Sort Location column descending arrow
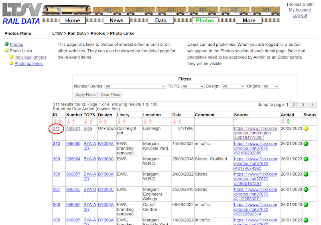This screenshot has height=225, width=321. 145,121
